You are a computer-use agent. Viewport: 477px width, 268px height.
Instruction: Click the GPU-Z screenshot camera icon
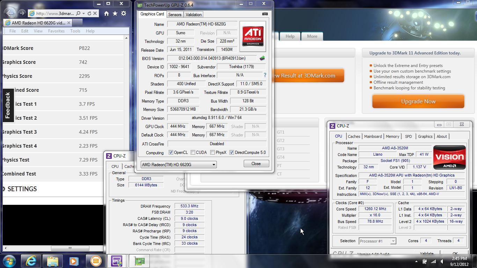coord(265,14)
